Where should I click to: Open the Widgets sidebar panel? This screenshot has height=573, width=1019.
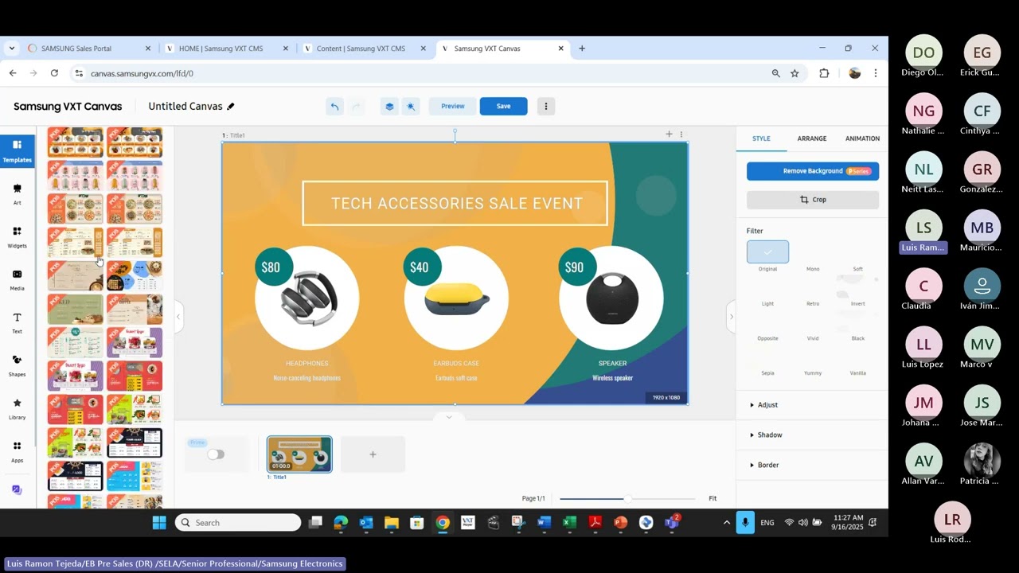(x=17, y=236)
